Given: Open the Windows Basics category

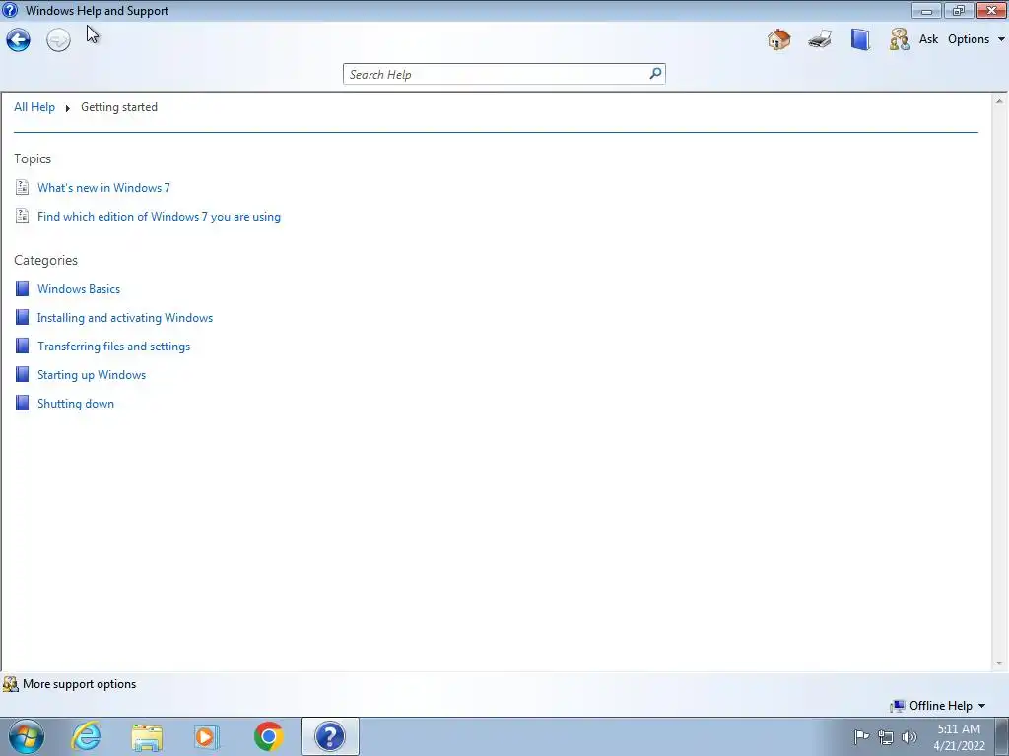Looking at the screenshot, I should (79, 289).
